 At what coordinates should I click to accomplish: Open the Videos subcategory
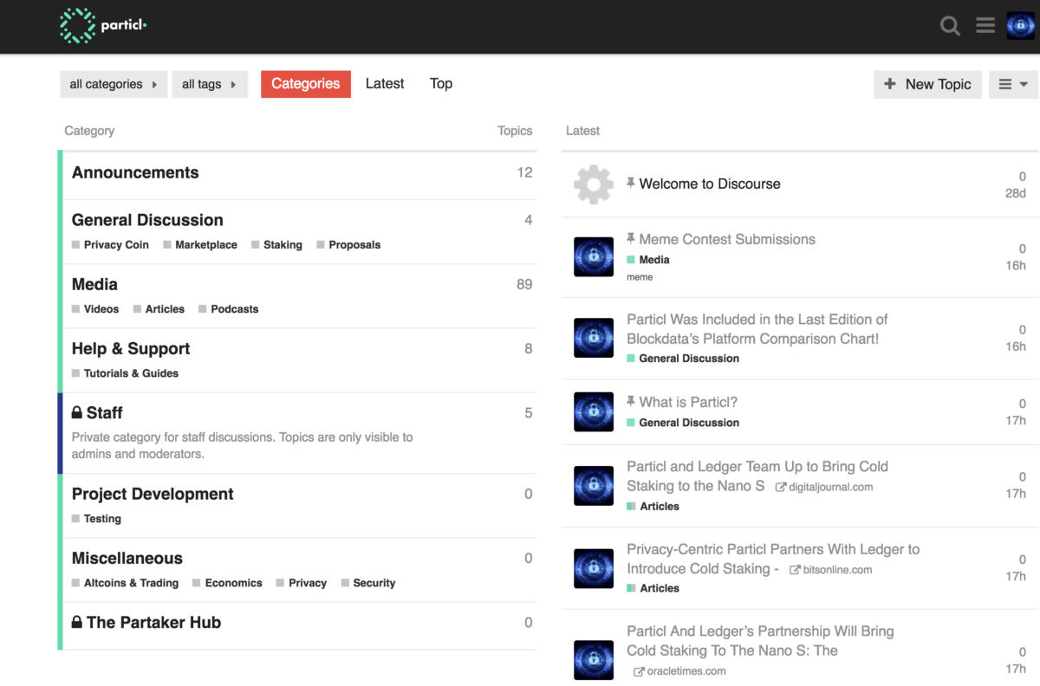(x=95, y=309)
